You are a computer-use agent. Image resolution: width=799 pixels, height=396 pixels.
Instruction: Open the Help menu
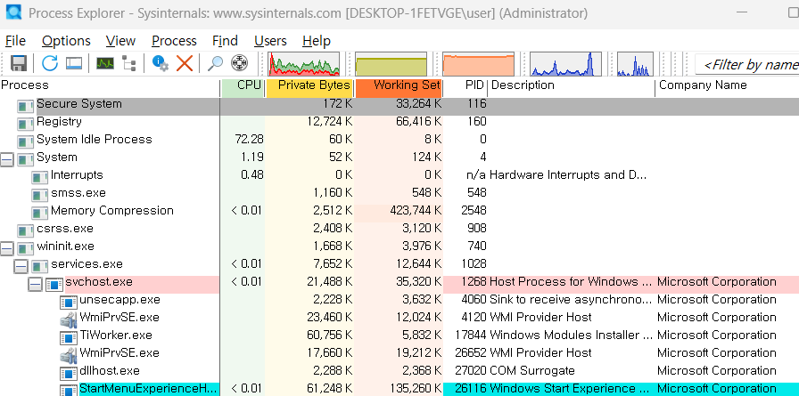(x=317, y=41)
